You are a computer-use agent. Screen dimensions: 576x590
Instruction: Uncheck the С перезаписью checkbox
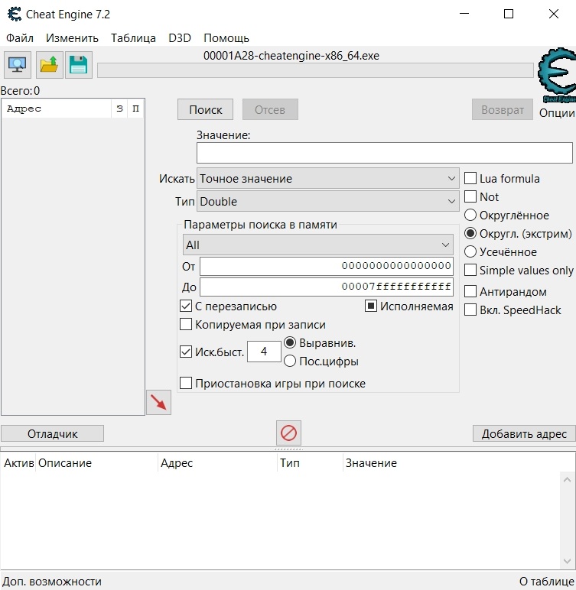pyautogui.click(x=186, y=306)
